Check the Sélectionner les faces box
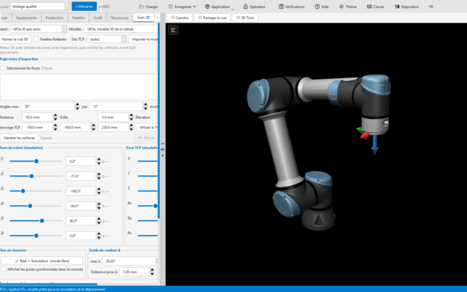Image resolution: width=467 pixels, height=292 pixels. click(3, 68)
